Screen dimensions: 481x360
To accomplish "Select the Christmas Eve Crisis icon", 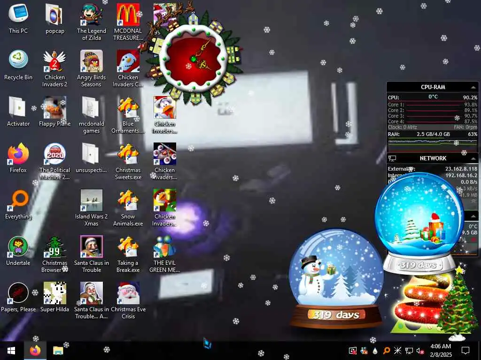I will point(128,300).
